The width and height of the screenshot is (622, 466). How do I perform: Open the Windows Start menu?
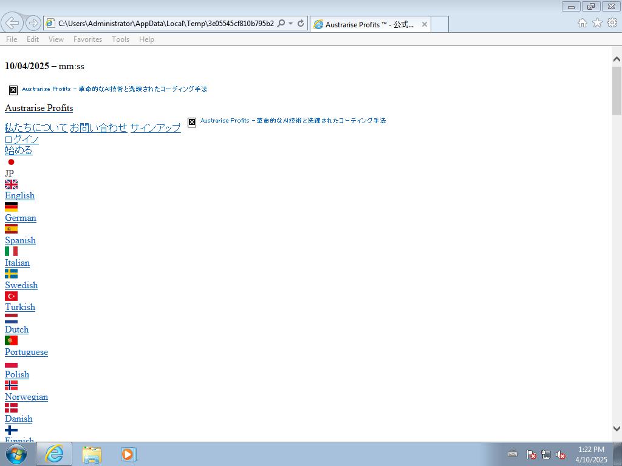click(16, 454)
